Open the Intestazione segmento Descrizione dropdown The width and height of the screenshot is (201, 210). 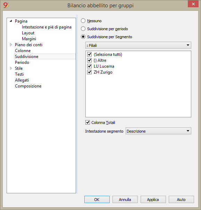point(158,131)
